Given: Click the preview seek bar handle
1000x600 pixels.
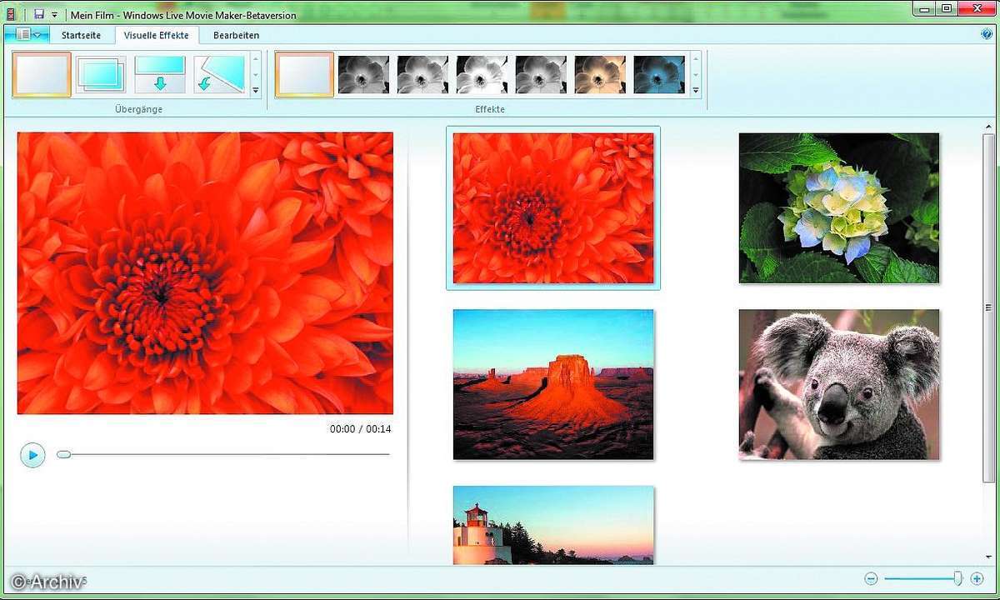Looking at the screenshot, I should tap(63, 454).
